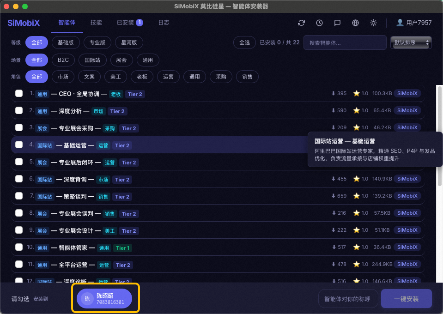This screenshot has width=443, height=314.
Task: Filter level by 星河版
Action: point(129,42)
